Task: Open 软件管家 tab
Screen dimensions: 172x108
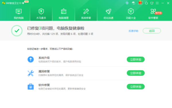Action: coord(153,14)
